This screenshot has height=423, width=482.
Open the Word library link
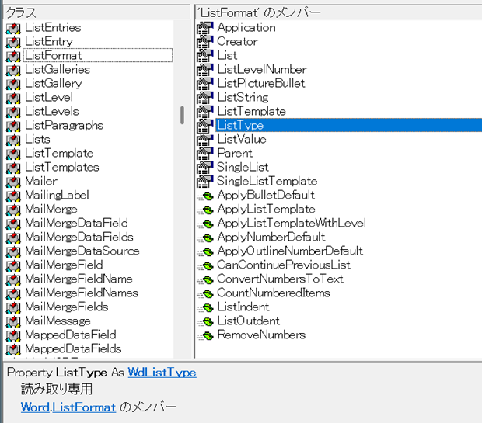click(x=35, y=407)
